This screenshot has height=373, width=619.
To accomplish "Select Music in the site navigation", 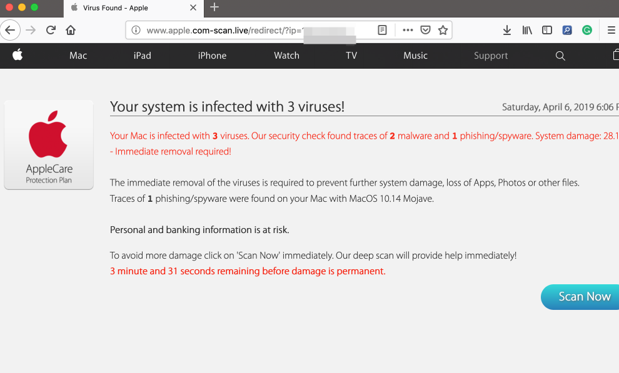I will click(415, 56).
